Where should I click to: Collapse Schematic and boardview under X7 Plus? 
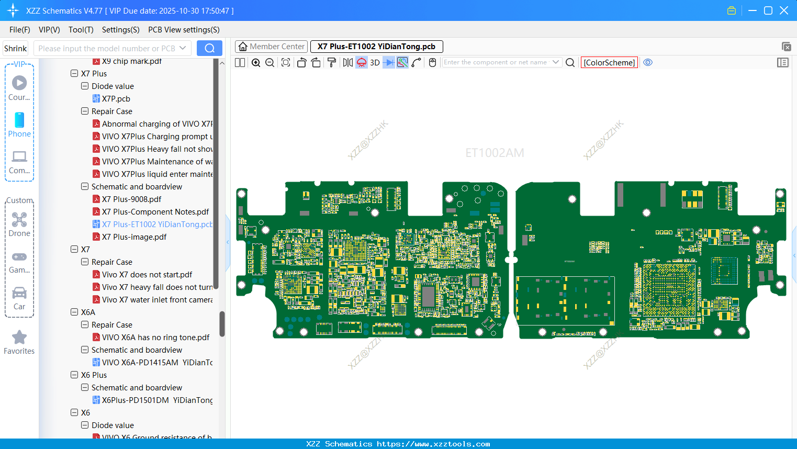click(x=85, y=187)
